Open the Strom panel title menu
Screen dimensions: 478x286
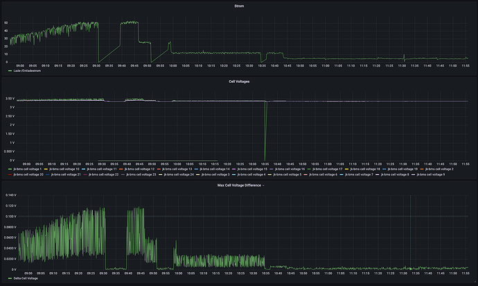239,6
